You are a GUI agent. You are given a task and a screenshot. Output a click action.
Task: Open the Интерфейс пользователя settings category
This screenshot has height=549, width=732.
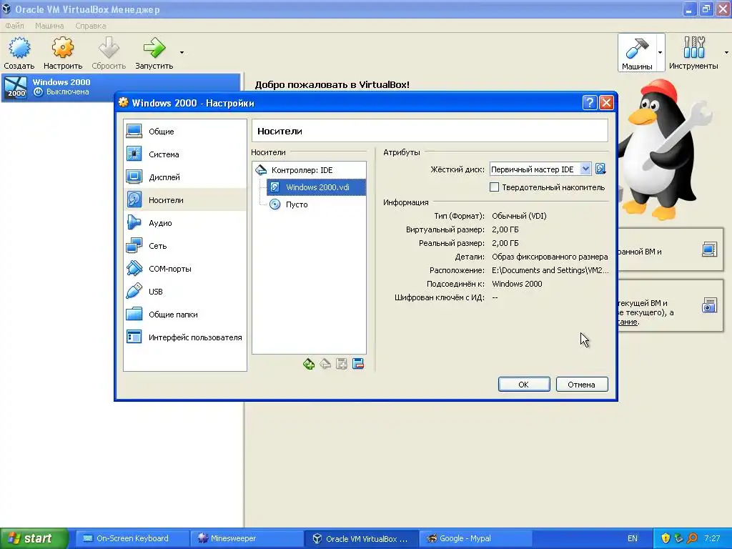tap(185, 337)
